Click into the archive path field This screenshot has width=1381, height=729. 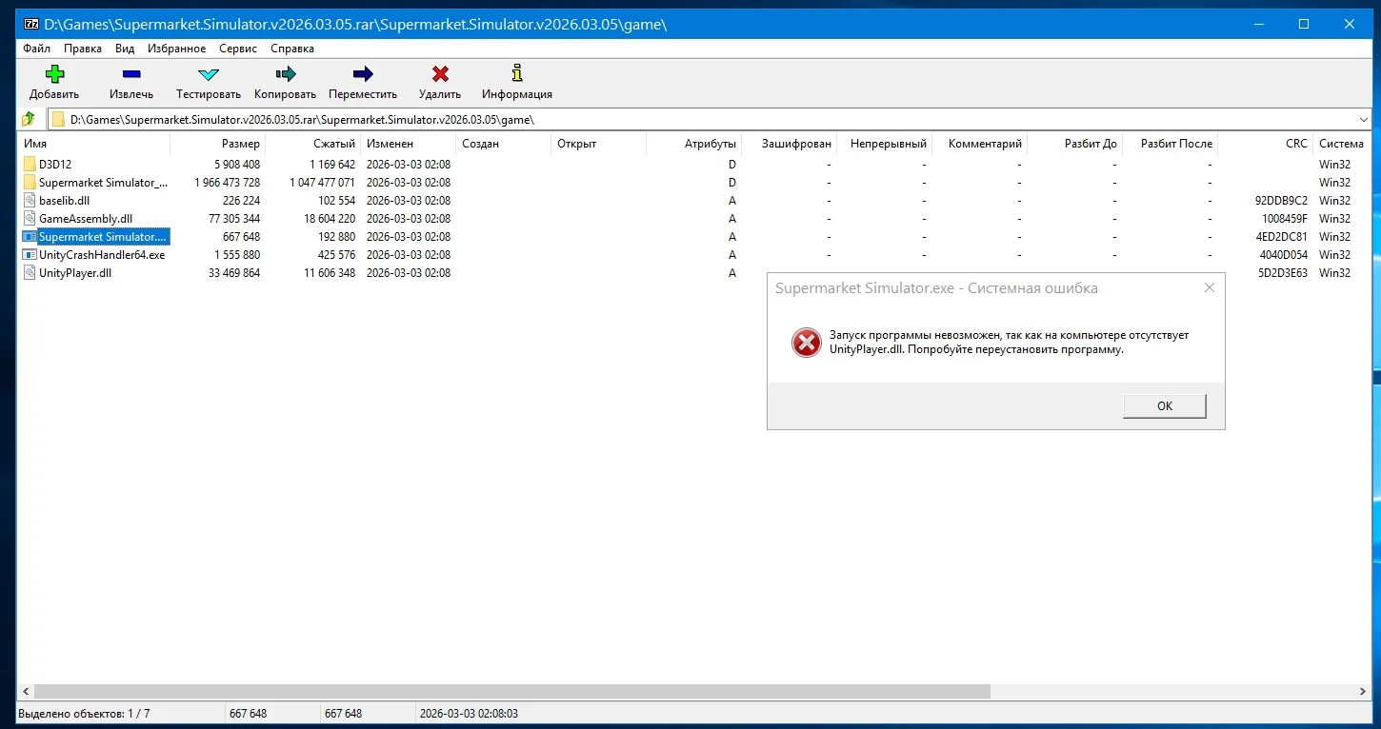[667, 119]
